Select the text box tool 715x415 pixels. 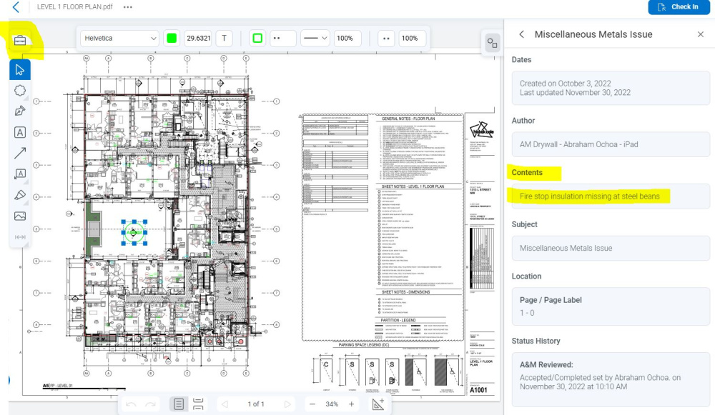point(19,132)
